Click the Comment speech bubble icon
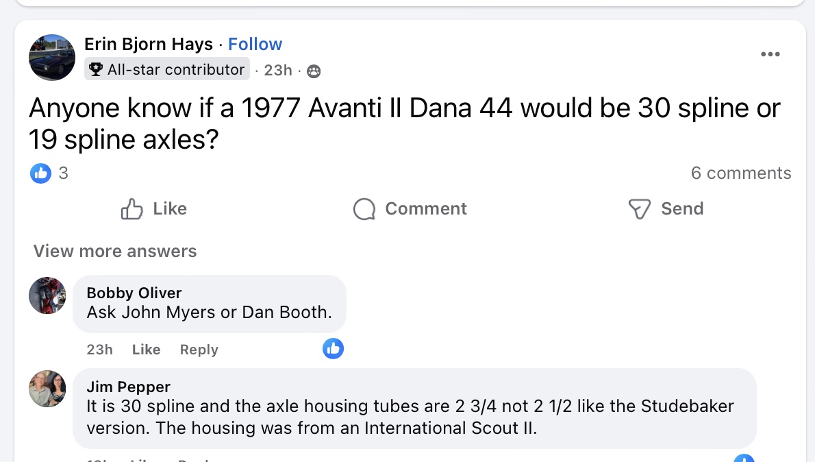815x462 pixels. pyautogui.click(x=364, y=209)
